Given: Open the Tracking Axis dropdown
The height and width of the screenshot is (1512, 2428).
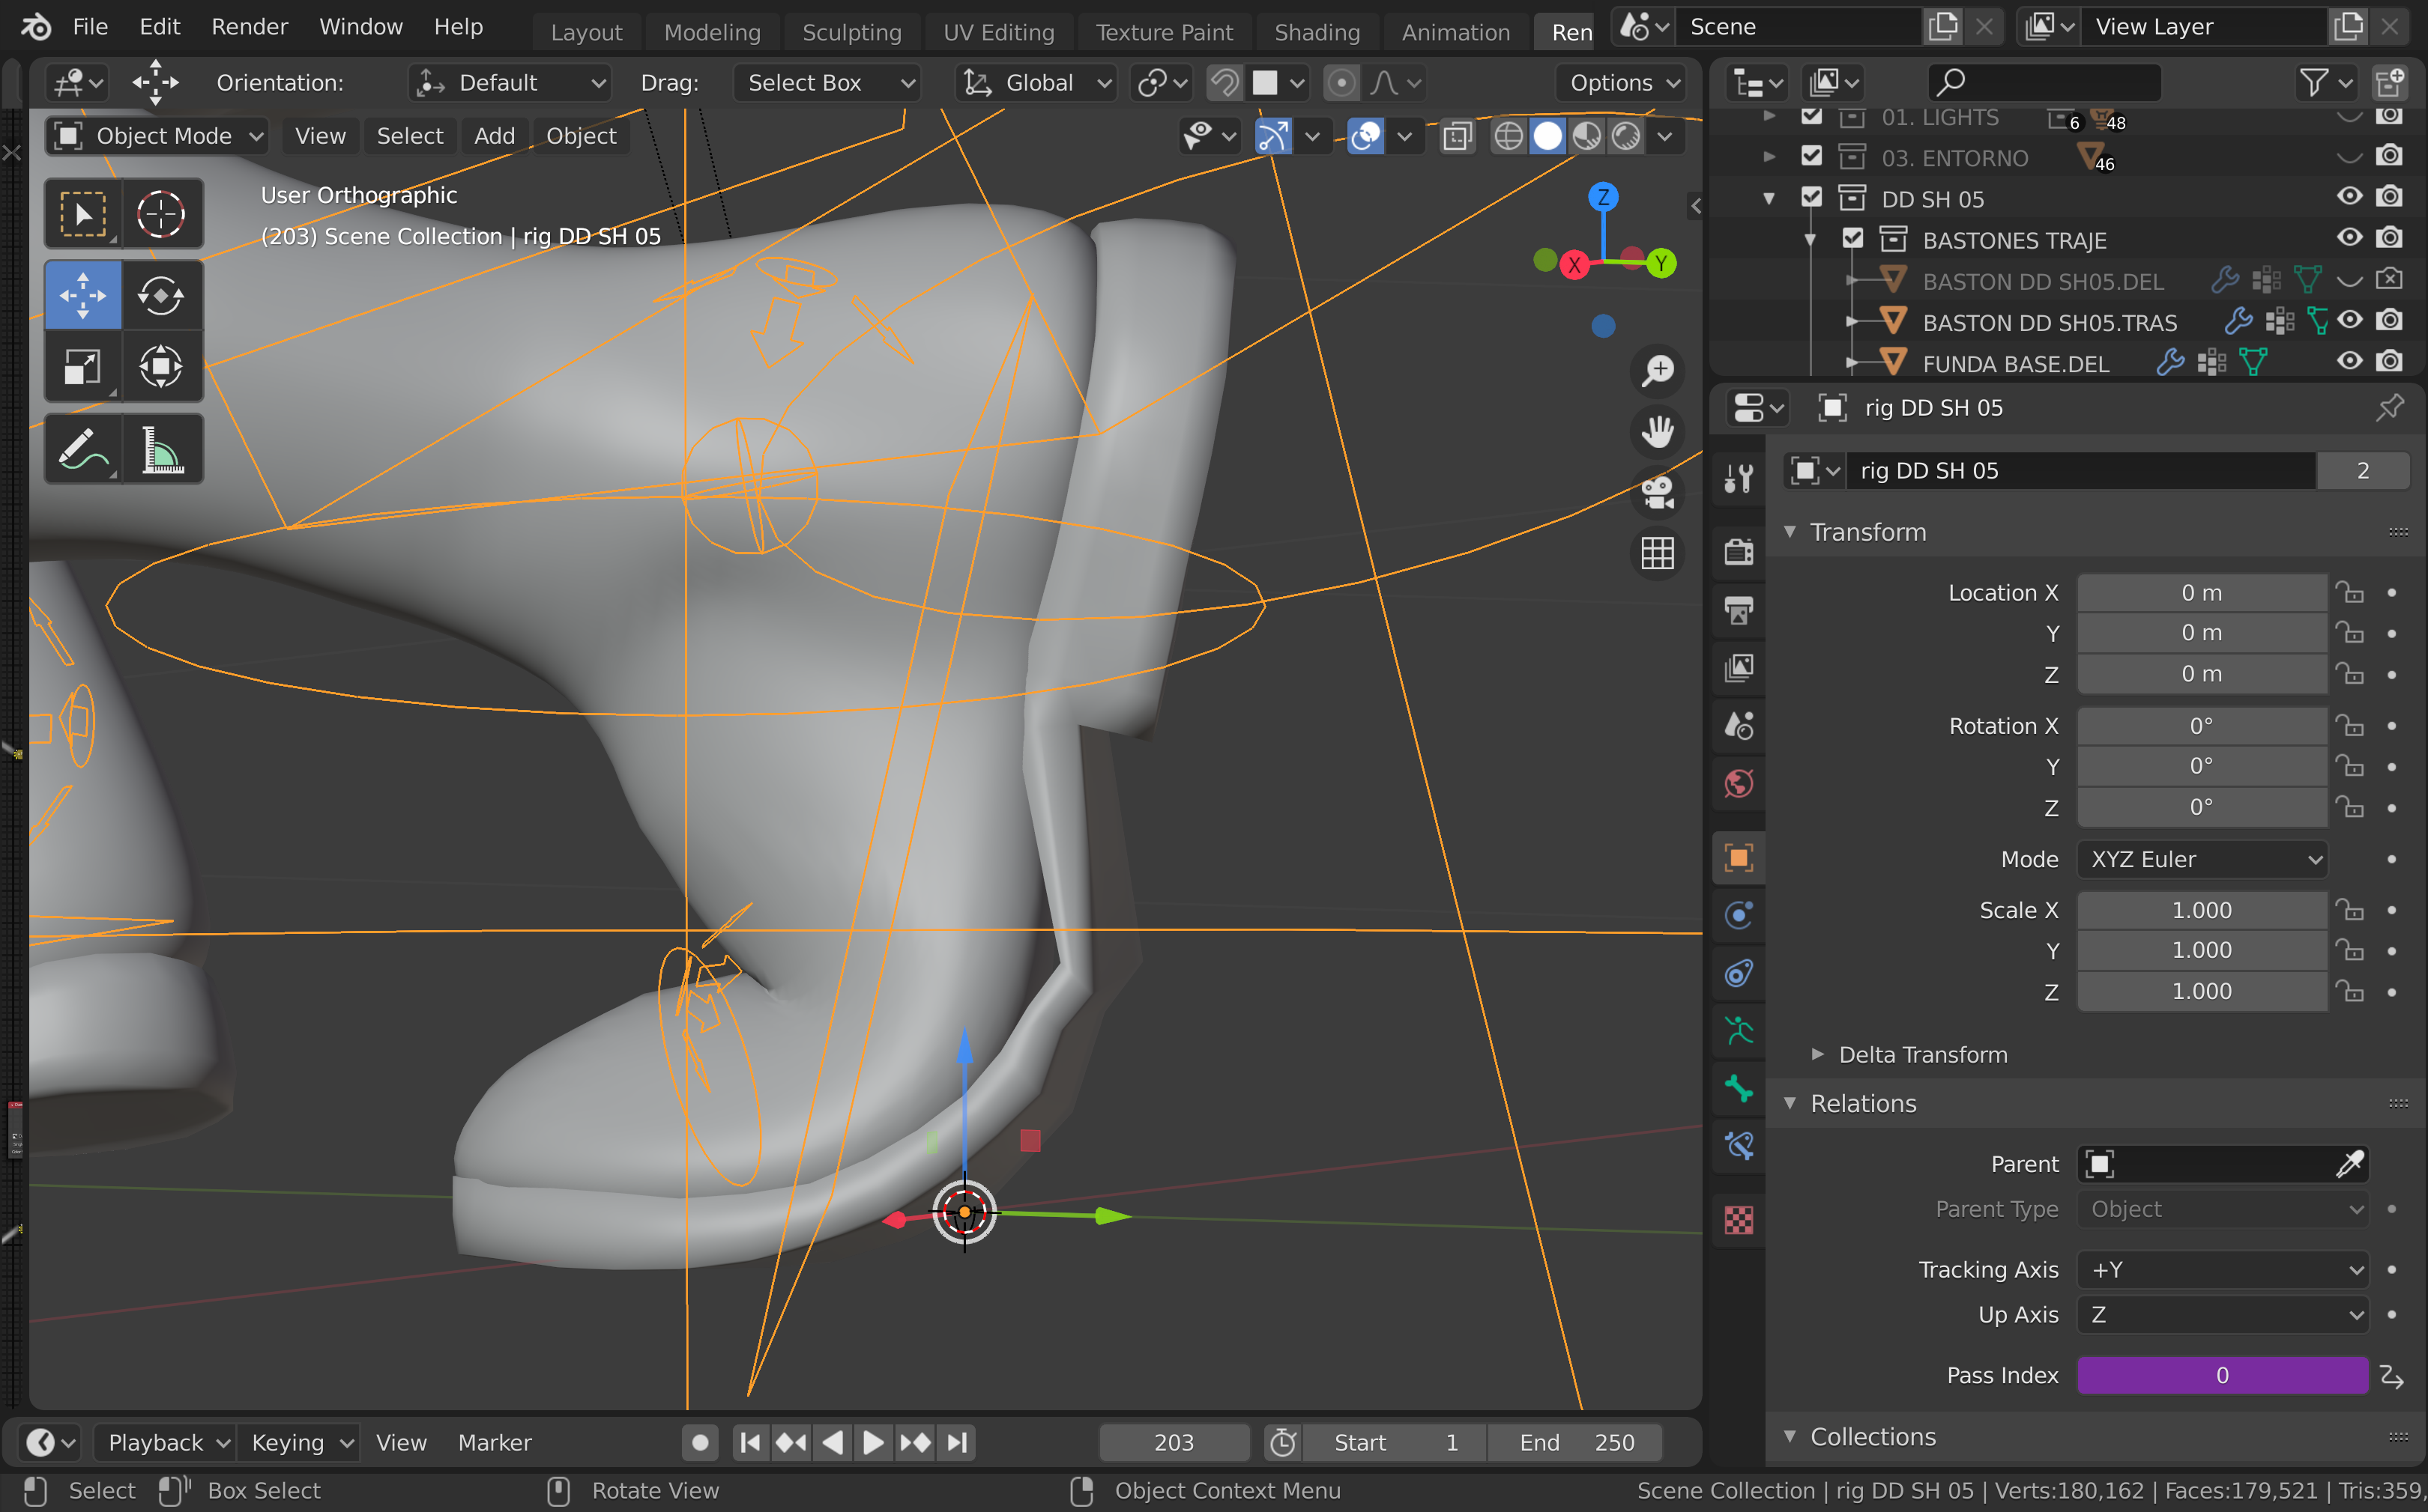Looking at the screenshot, I should (x=2222, y=1270).
